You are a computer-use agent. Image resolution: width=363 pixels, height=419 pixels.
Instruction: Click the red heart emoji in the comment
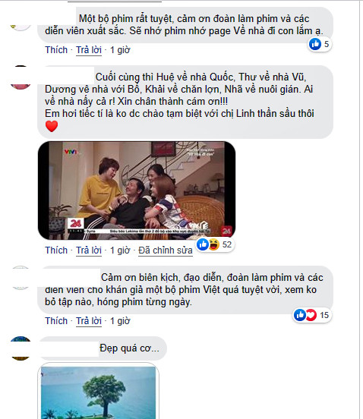click(52, 126)
